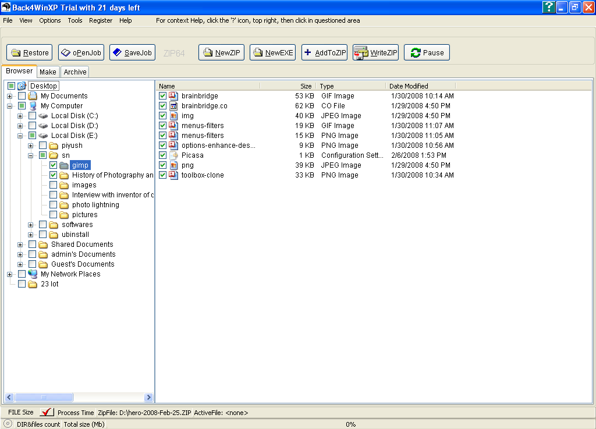The height and width of the screenshot is (429, 596).
Task: Switch to the Make tab
Action: point(48,72)
